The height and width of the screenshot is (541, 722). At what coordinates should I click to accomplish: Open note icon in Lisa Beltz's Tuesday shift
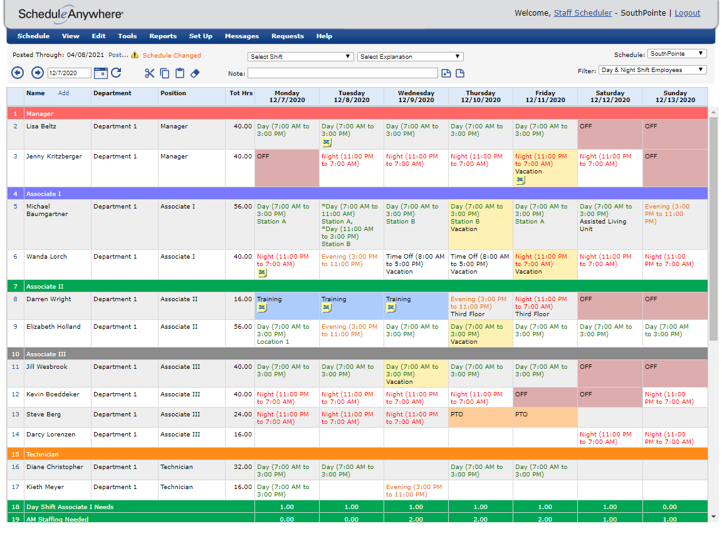click(327, 143)
